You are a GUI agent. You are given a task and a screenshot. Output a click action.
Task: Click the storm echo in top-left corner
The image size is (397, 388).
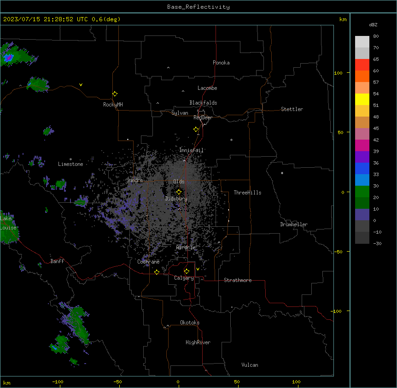tap(18, 55)
